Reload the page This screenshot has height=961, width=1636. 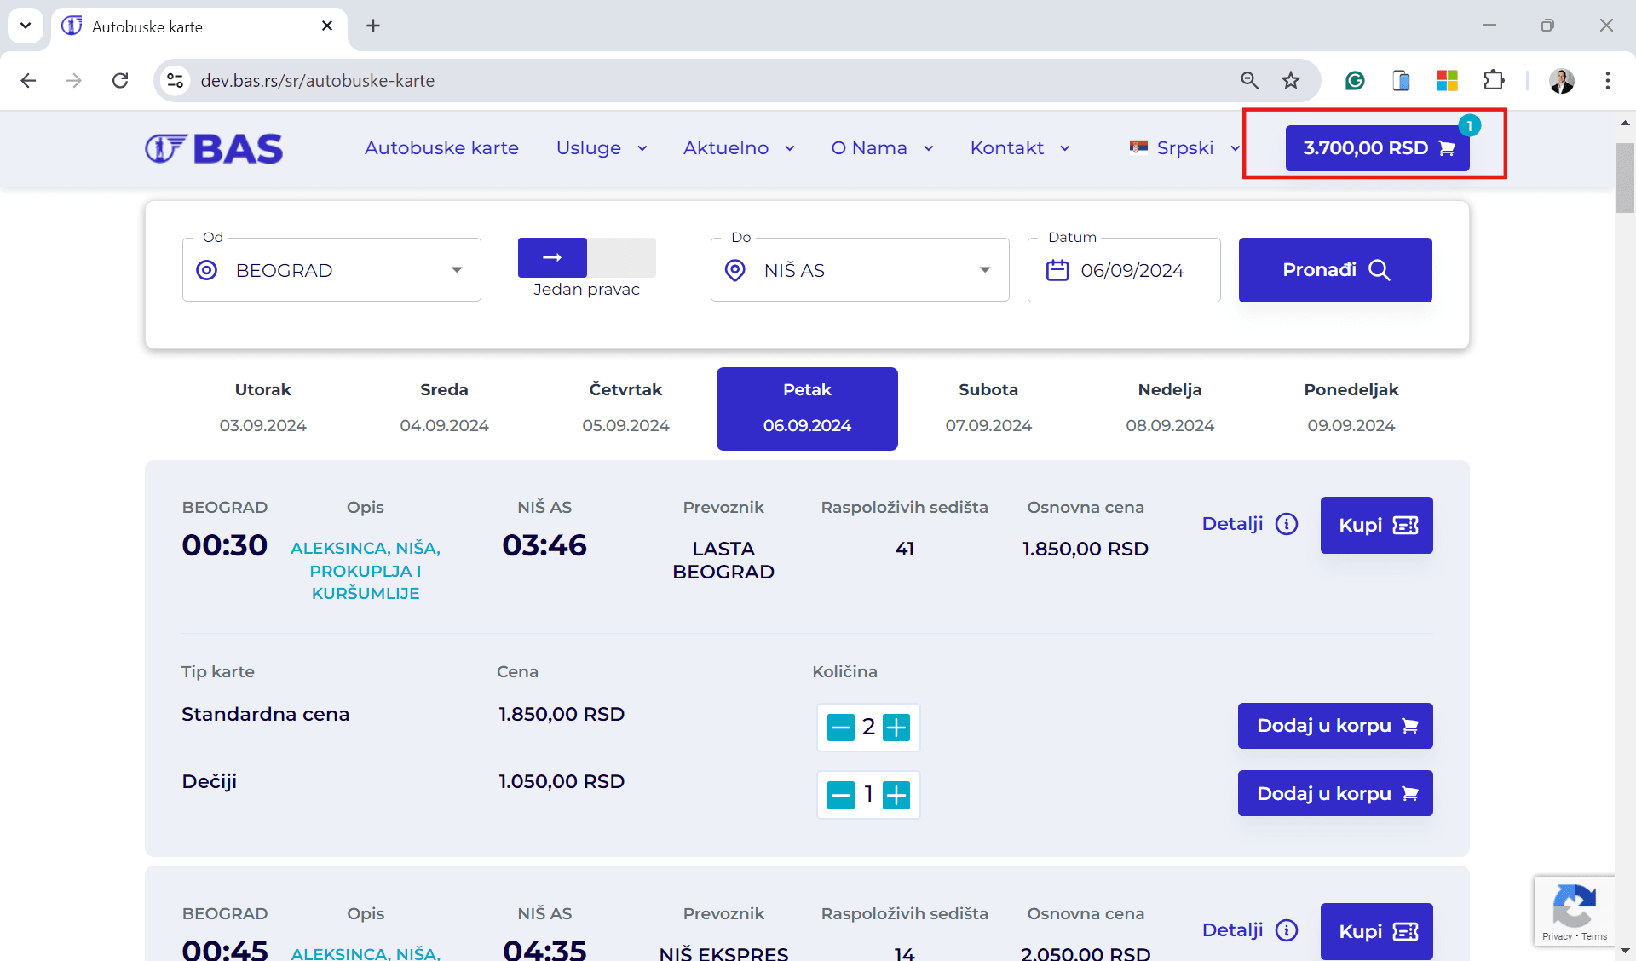point(120,80)
